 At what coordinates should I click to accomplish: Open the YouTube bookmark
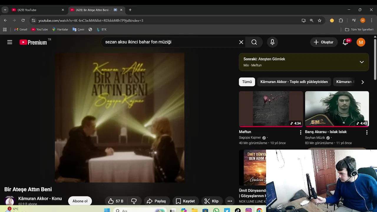(39, 29)
